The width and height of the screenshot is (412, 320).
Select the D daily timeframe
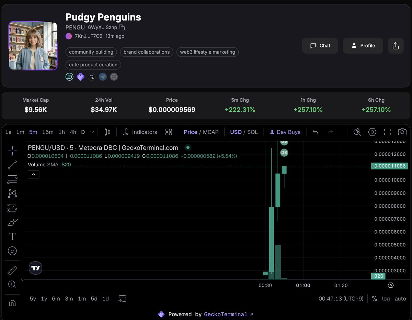(x=83, y=132)
